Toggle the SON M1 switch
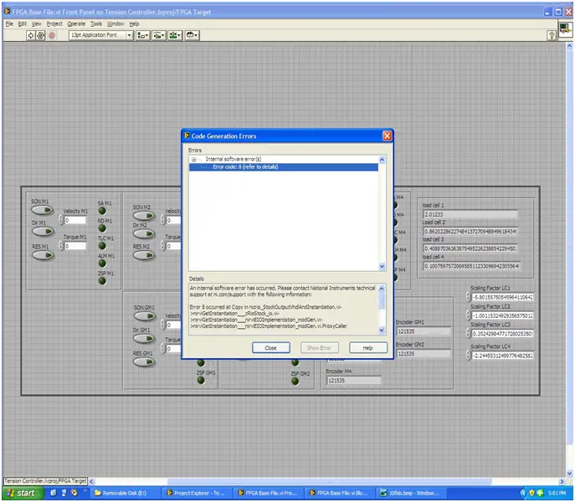The width and height of the screenshot is (575, 502). (x=43, y=210)
